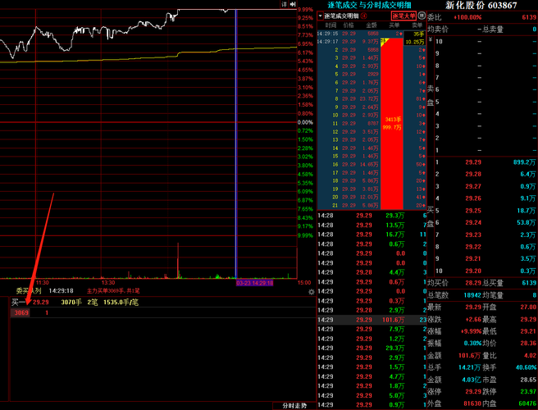Screen dimensions: 538x410
Task: Open order queue settings gear icon
Action: [x=311, y=292]
